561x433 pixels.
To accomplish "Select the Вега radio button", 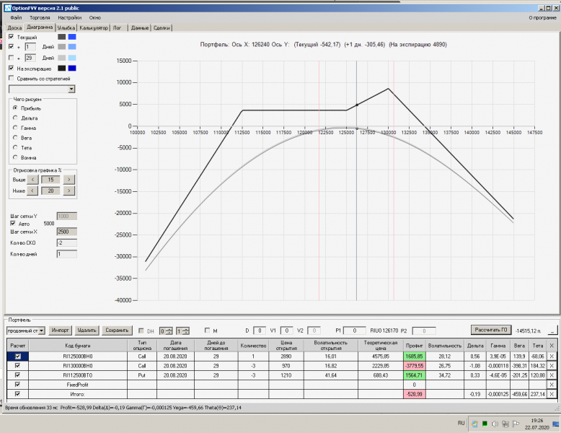I will pyautogui.click(x=15, y=138).
